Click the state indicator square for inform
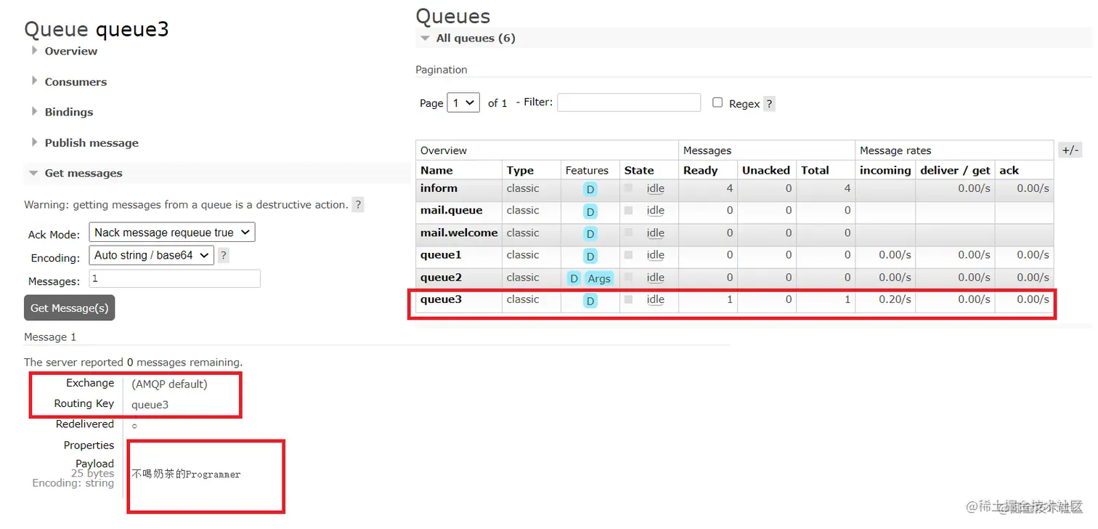Viewport: 1098px width, 529px height. click(x=629, y=187)
